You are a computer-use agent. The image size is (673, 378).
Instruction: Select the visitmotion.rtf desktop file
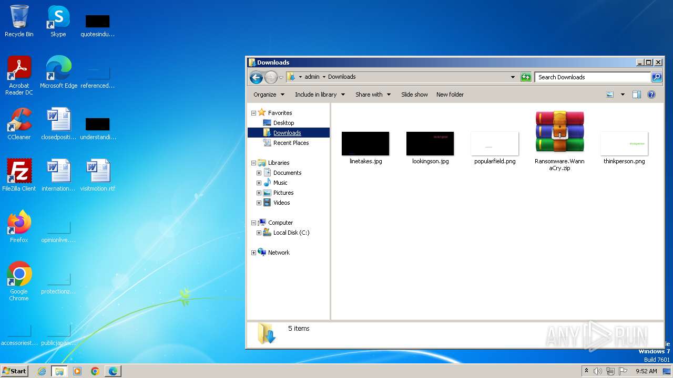click(98, 175)
